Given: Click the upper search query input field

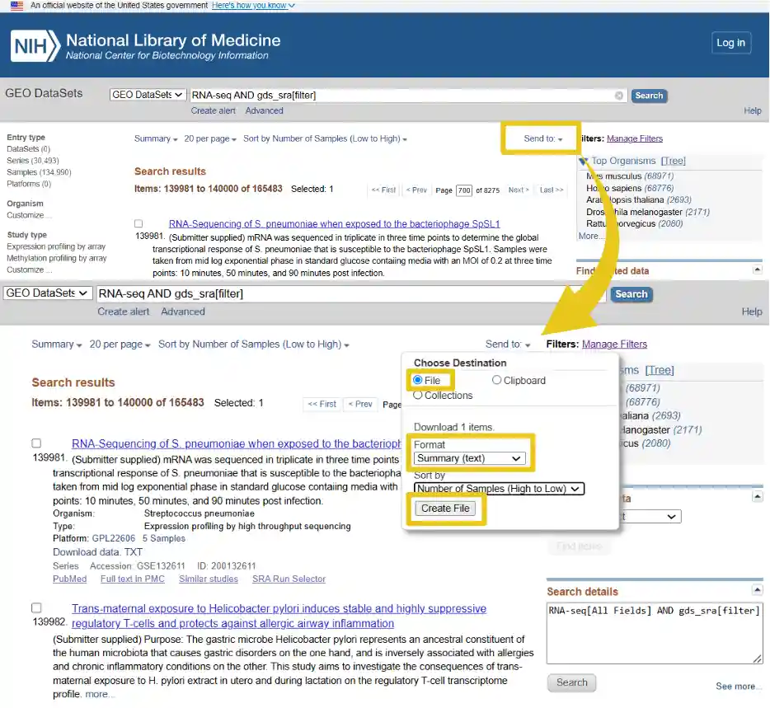Looking at the screenshot, I should coord(407,96).
